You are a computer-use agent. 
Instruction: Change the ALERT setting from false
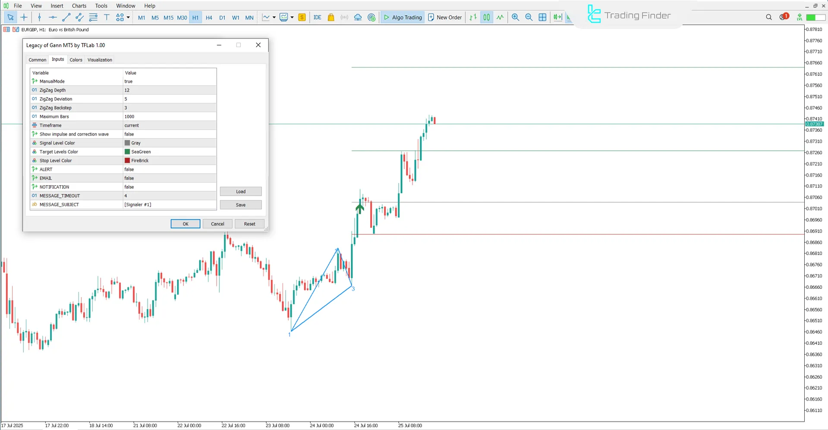tap(168, 169)
